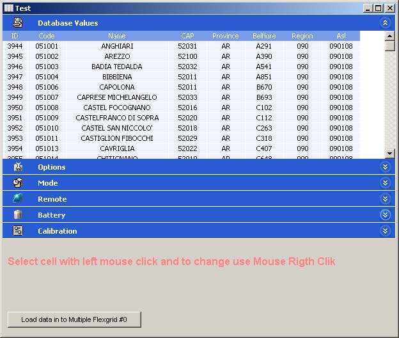The image size is (399, 338).
Task: Select the cell with code 051006
Action: pos(47,87)
